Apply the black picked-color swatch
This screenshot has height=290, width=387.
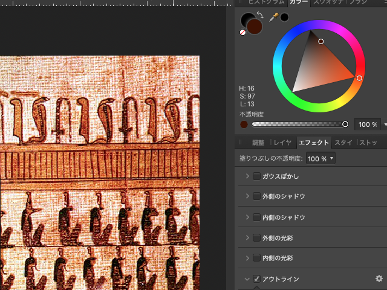tap(284, 17)
